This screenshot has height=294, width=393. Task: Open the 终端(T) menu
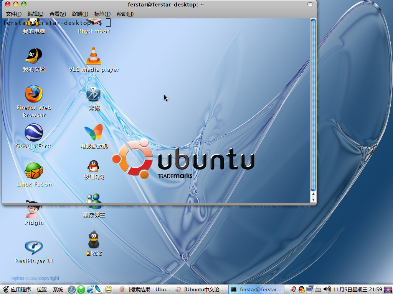(80, 14)
